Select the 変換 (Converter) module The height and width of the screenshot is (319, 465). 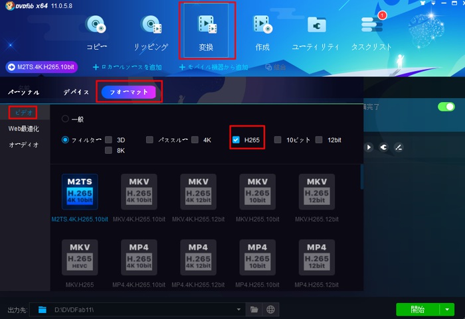(x=206, y=31)
